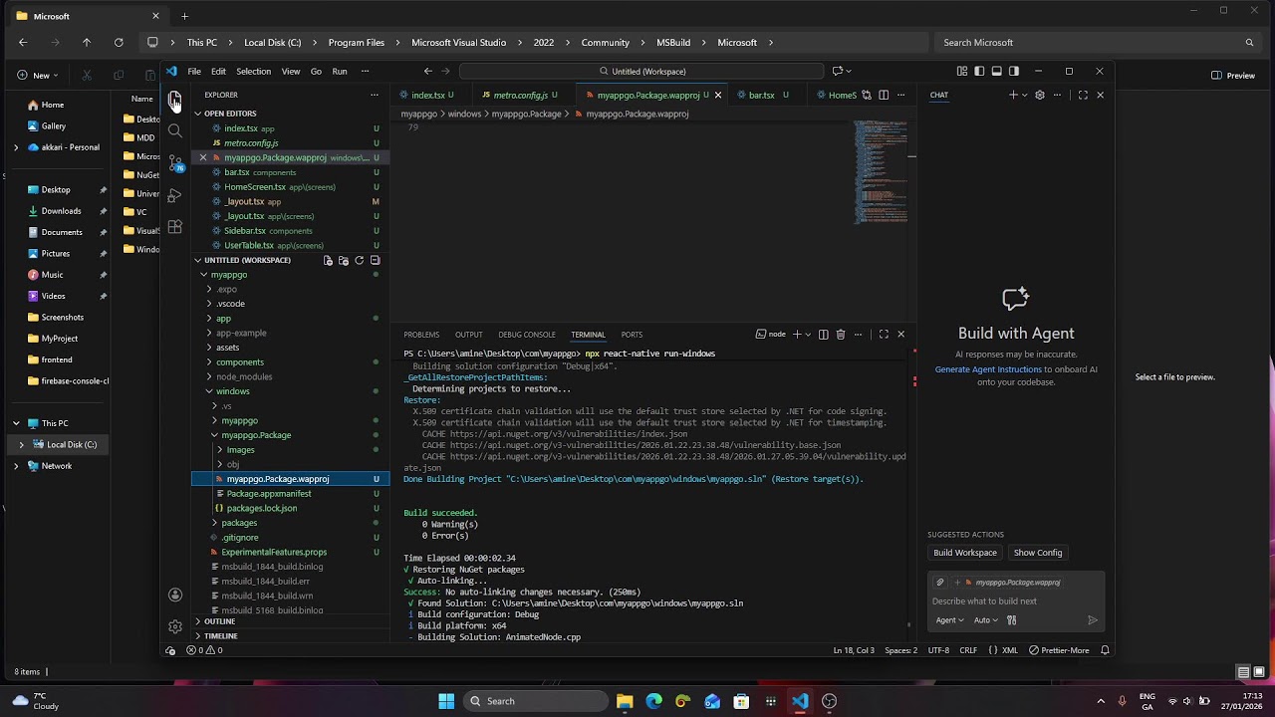Image resolution: width=1275 pixels, height=717 pixels.
Task: Toggle the bottom panel visibility
Action: (996, 71)
